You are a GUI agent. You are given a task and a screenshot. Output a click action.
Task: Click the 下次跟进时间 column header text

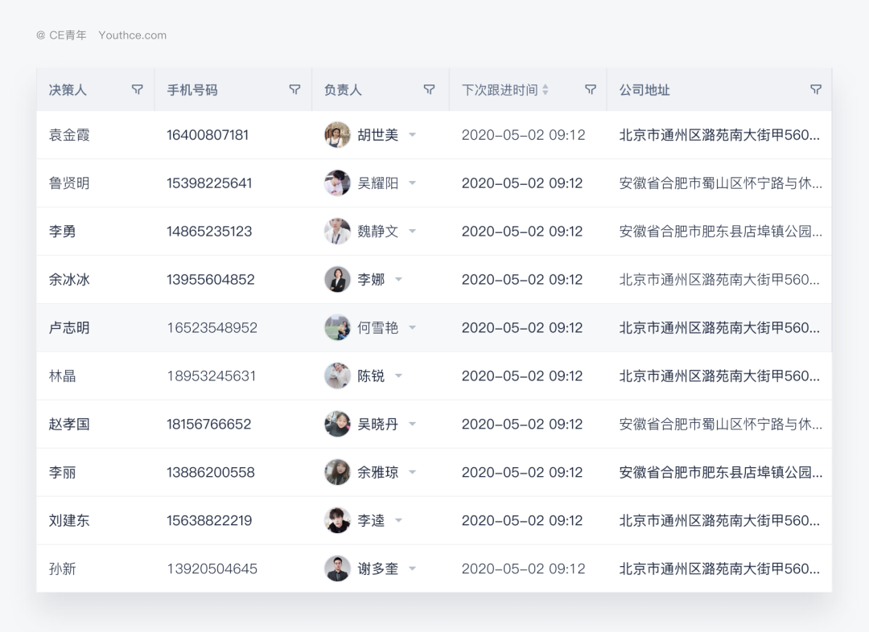coord(500,90)
